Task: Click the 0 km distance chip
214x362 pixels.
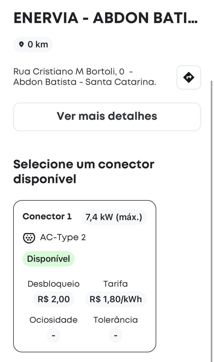Action: (33, 45)
